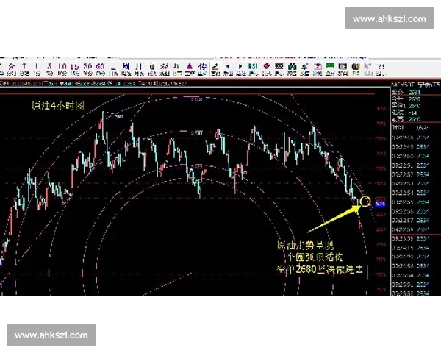Click the teal ISI toolbar icon

tap(253, 69)
